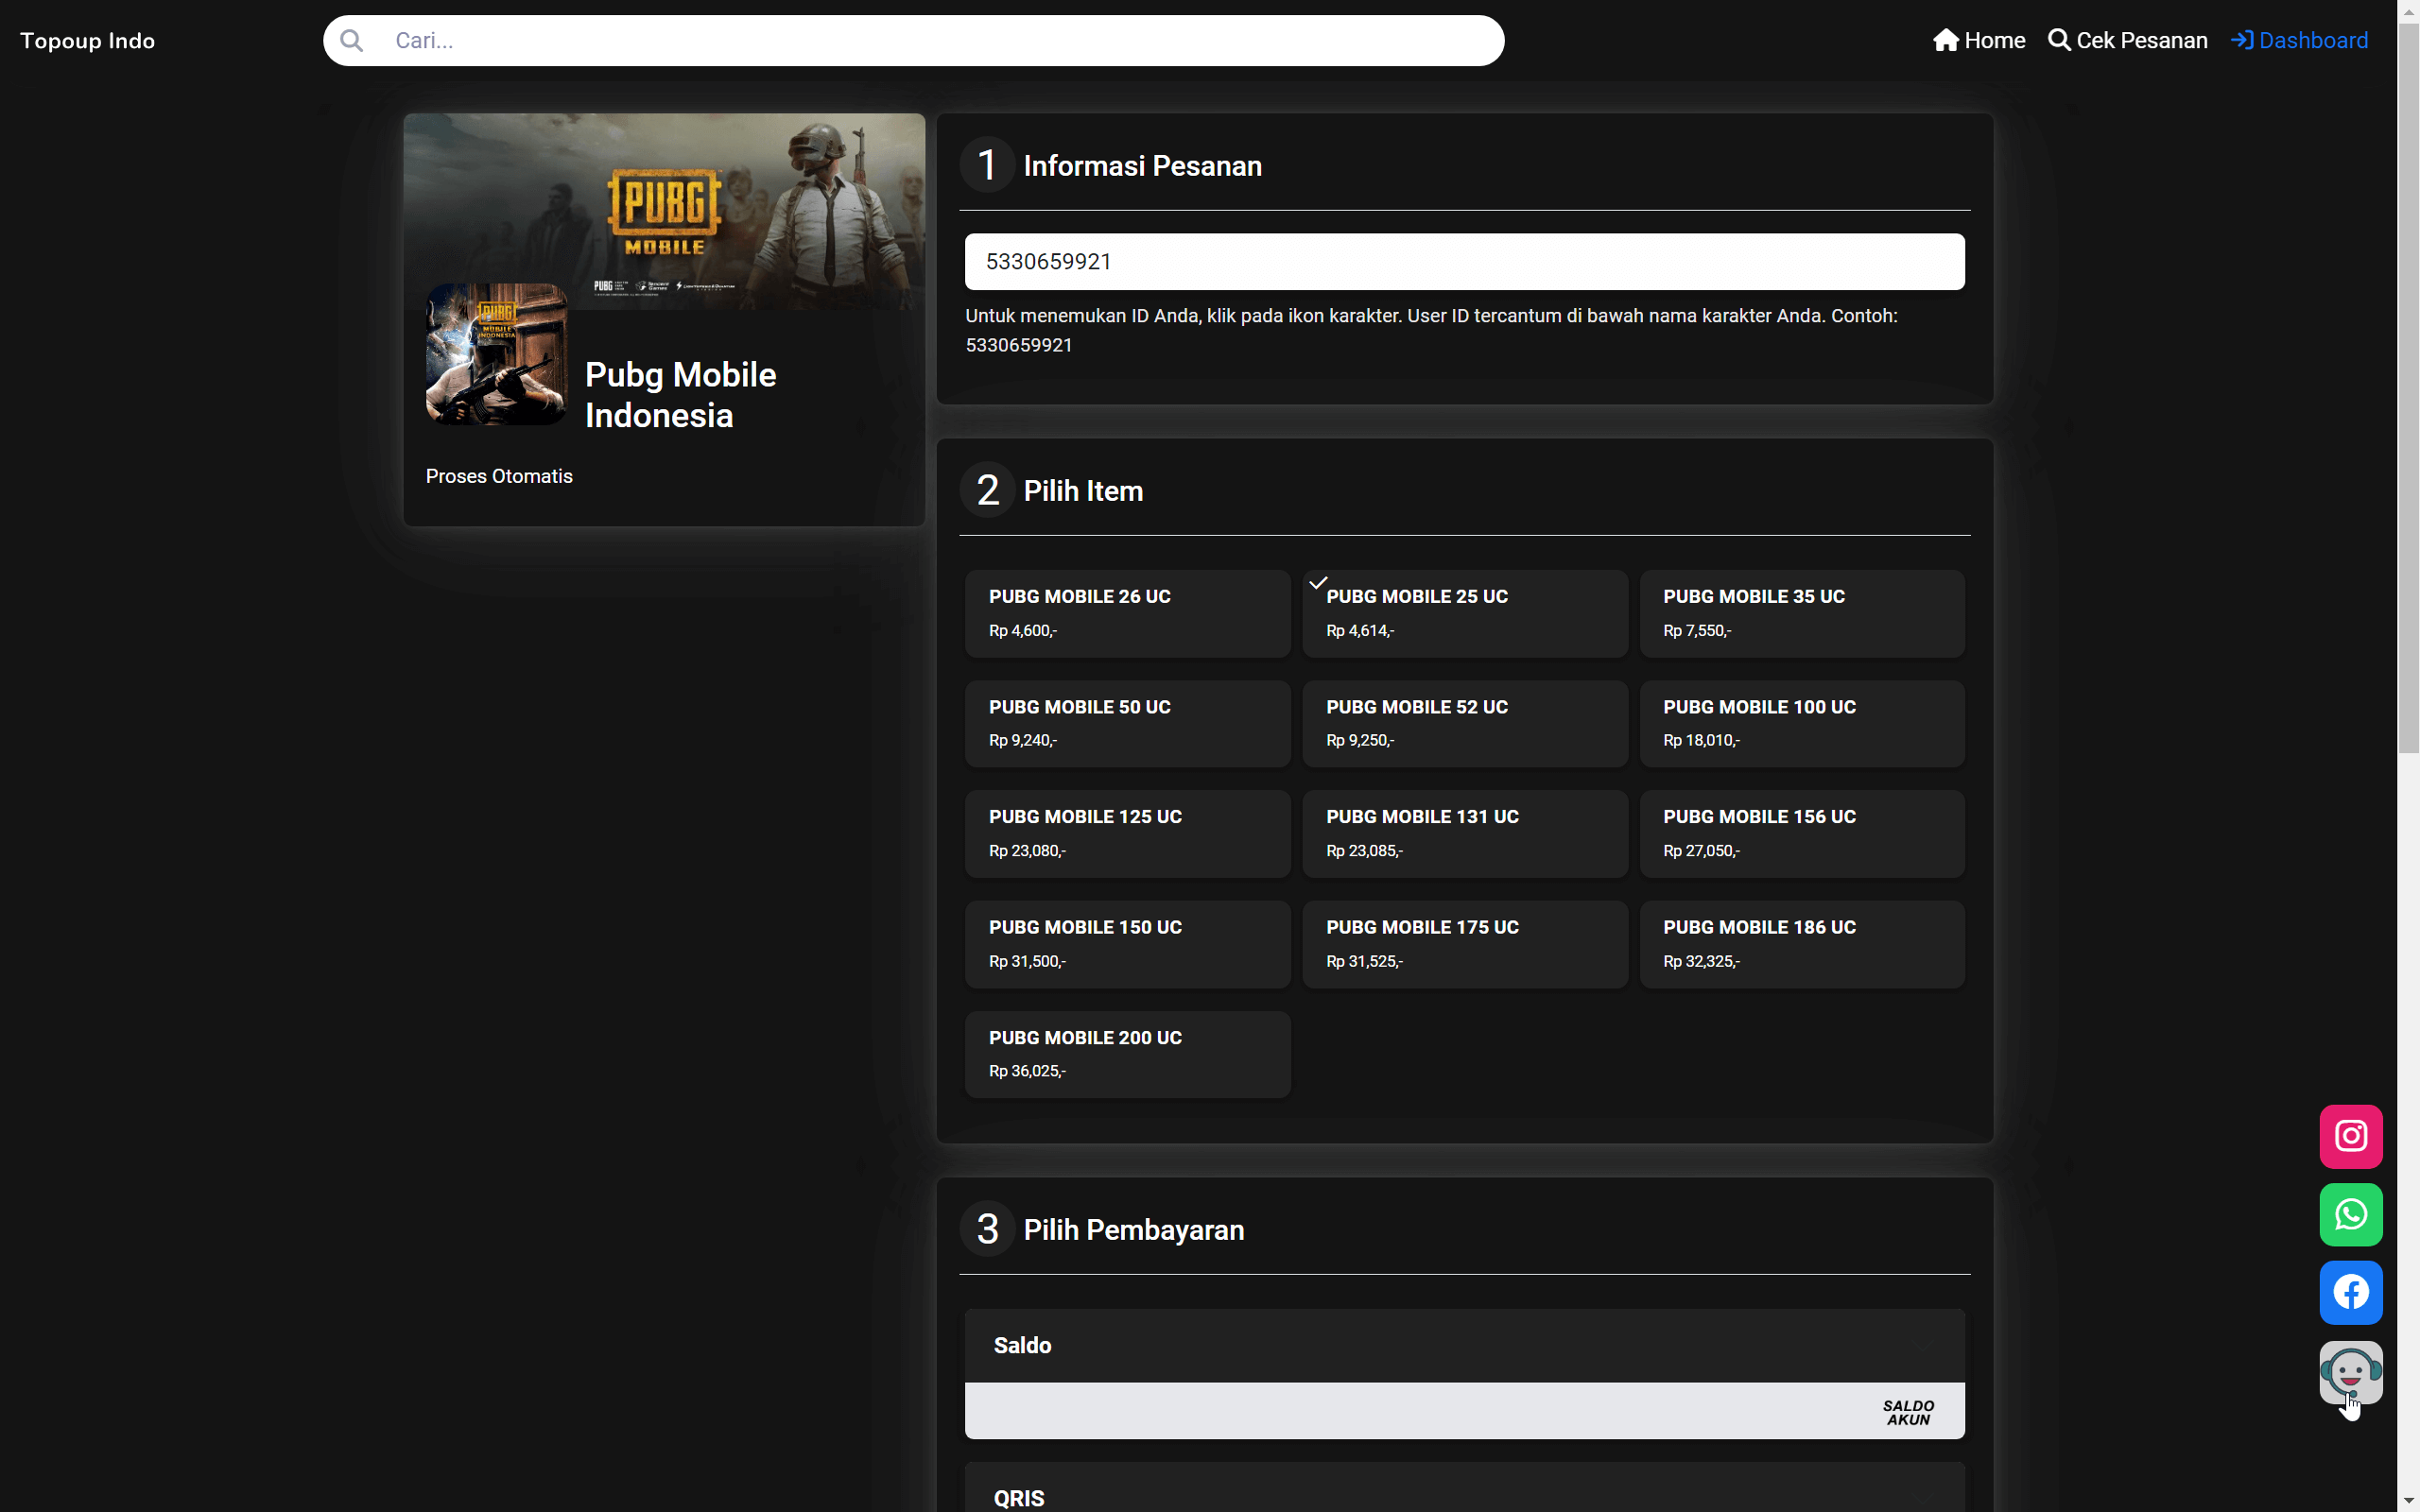Open the Facebook floating icon
The width and height of the screenshot is (2420, 1512).
tap(2350, 1292)
